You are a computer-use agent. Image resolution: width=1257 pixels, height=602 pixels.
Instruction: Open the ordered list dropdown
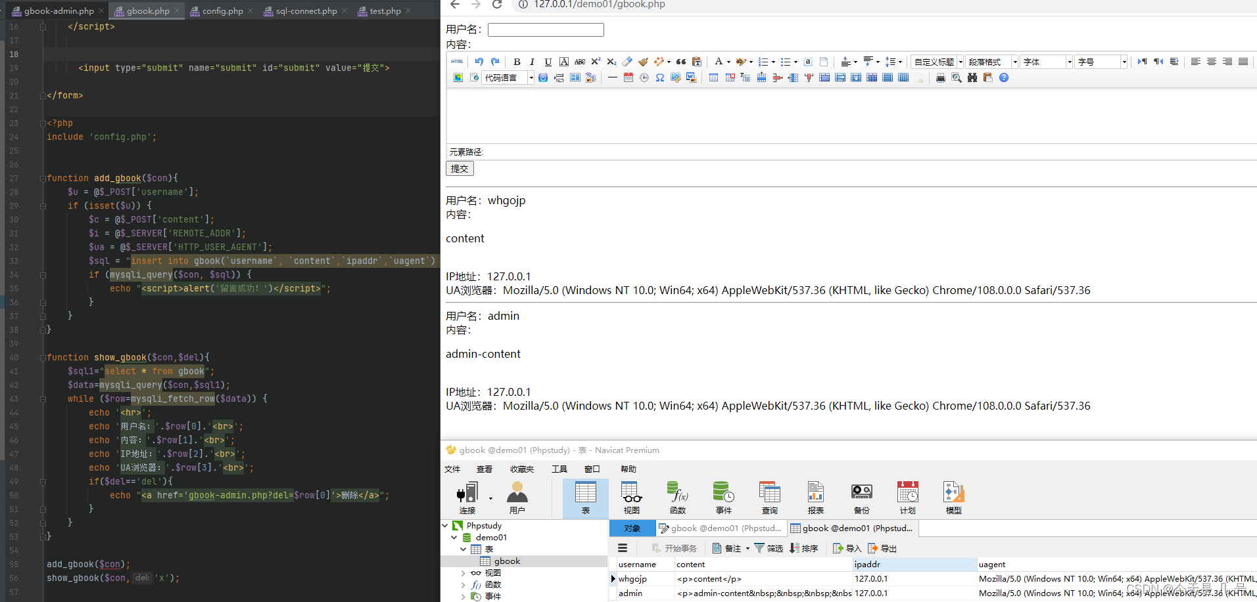[x=773, y=62]
